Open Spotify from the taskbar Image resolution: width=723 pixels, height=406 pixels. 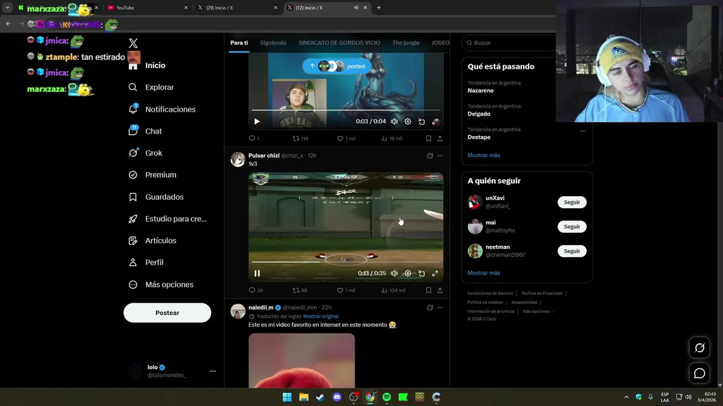[x=386, y=397]
